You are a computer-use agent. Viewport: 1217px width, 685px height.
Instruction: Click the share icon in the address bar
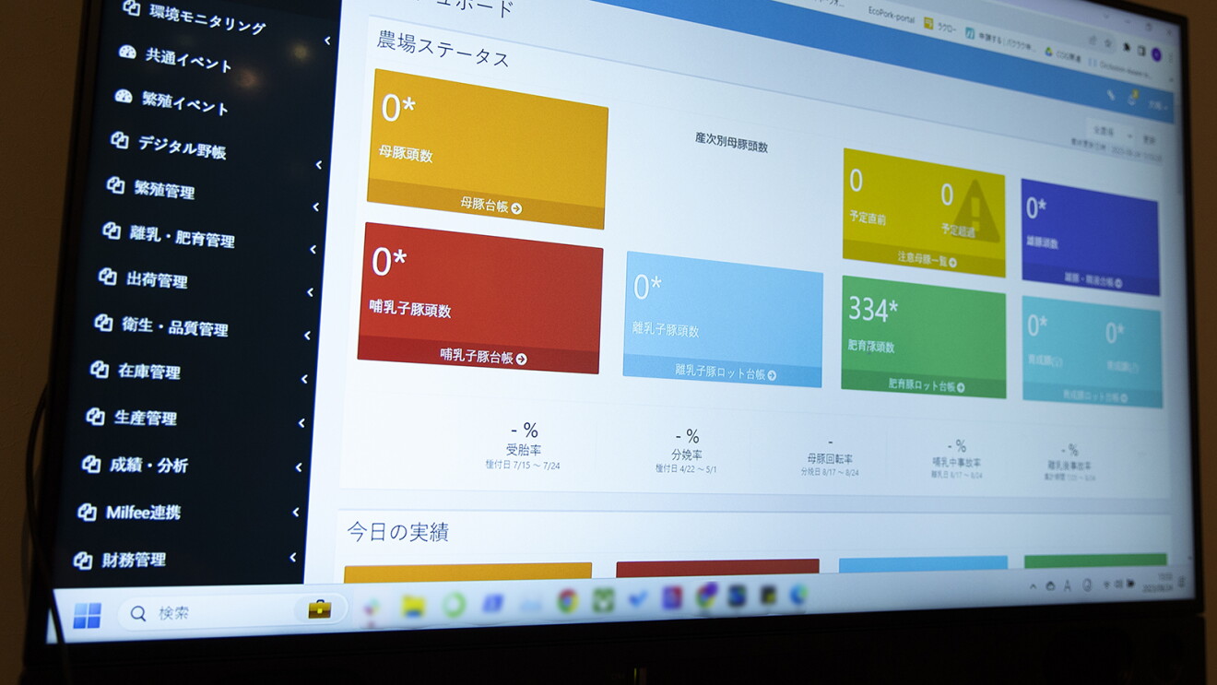pyautogui.click(x=1092, y=40)
